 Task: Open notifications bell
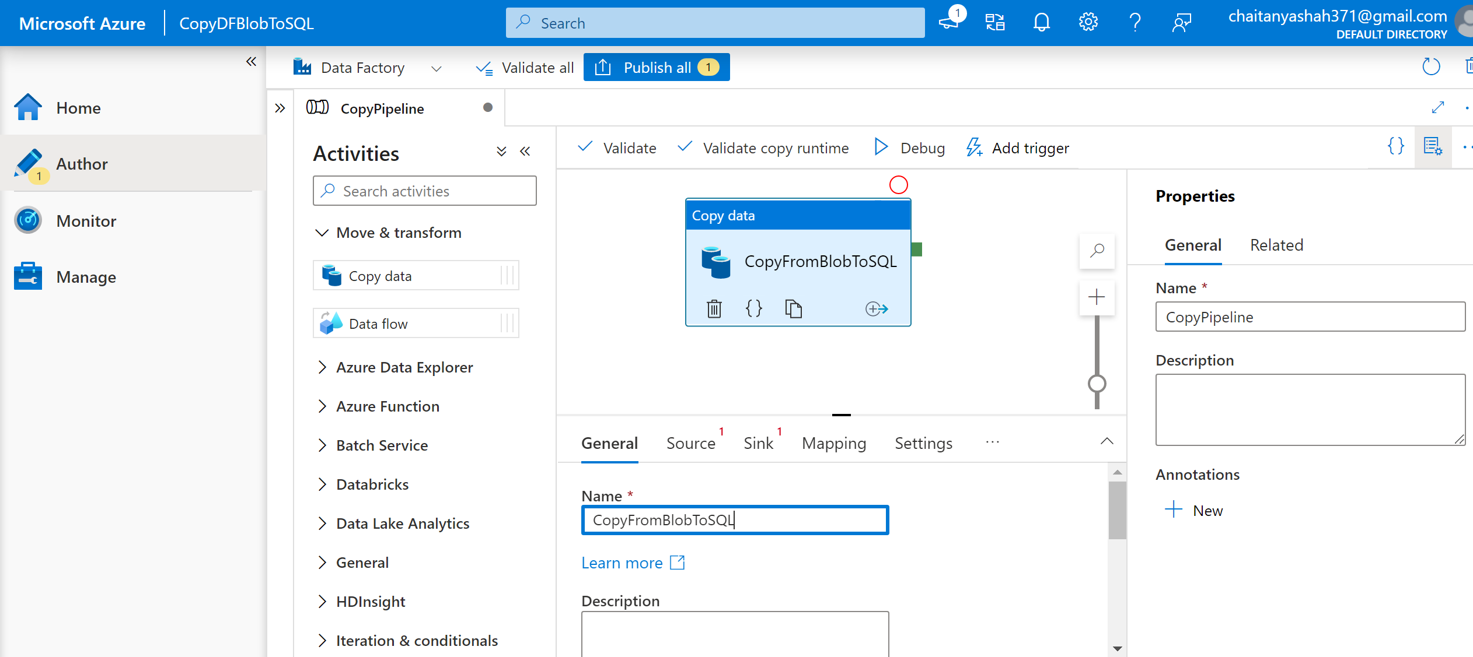(x=1042, y=23)
